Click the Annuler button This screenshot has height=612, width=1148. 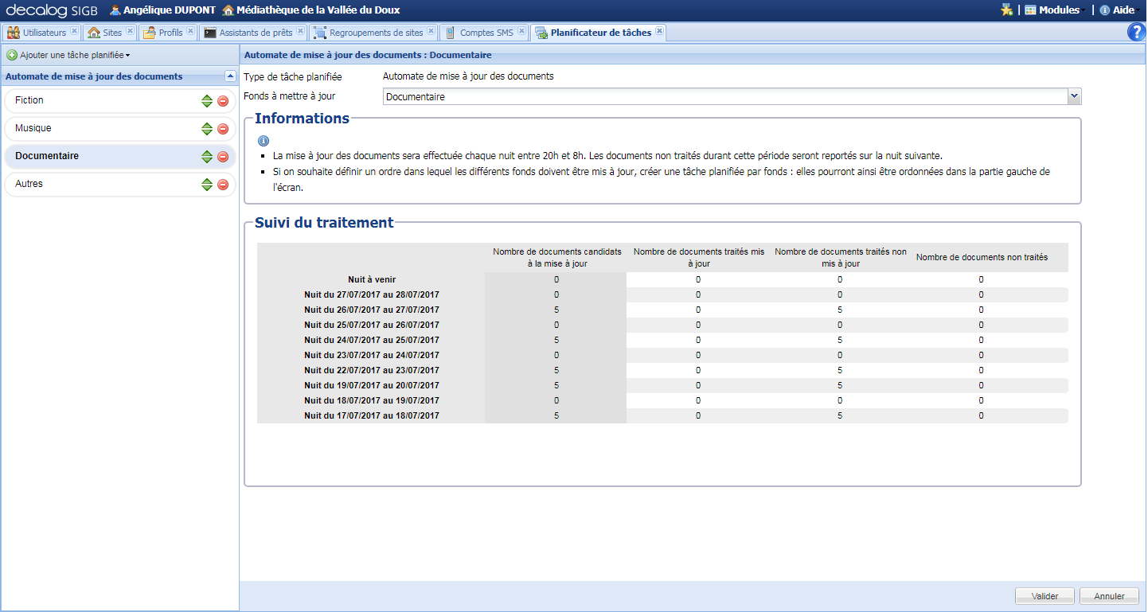click(1109, 596)
